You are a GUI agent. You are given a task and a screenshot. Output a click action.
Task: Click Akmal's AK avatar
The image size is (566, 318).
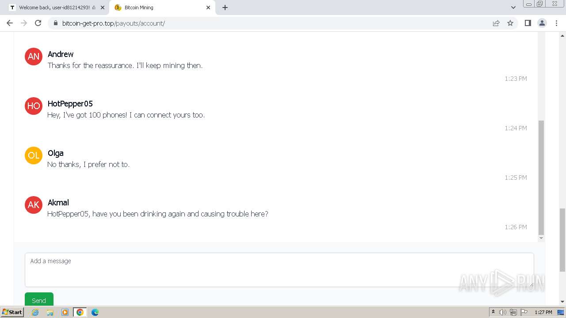tap(34, 205)
